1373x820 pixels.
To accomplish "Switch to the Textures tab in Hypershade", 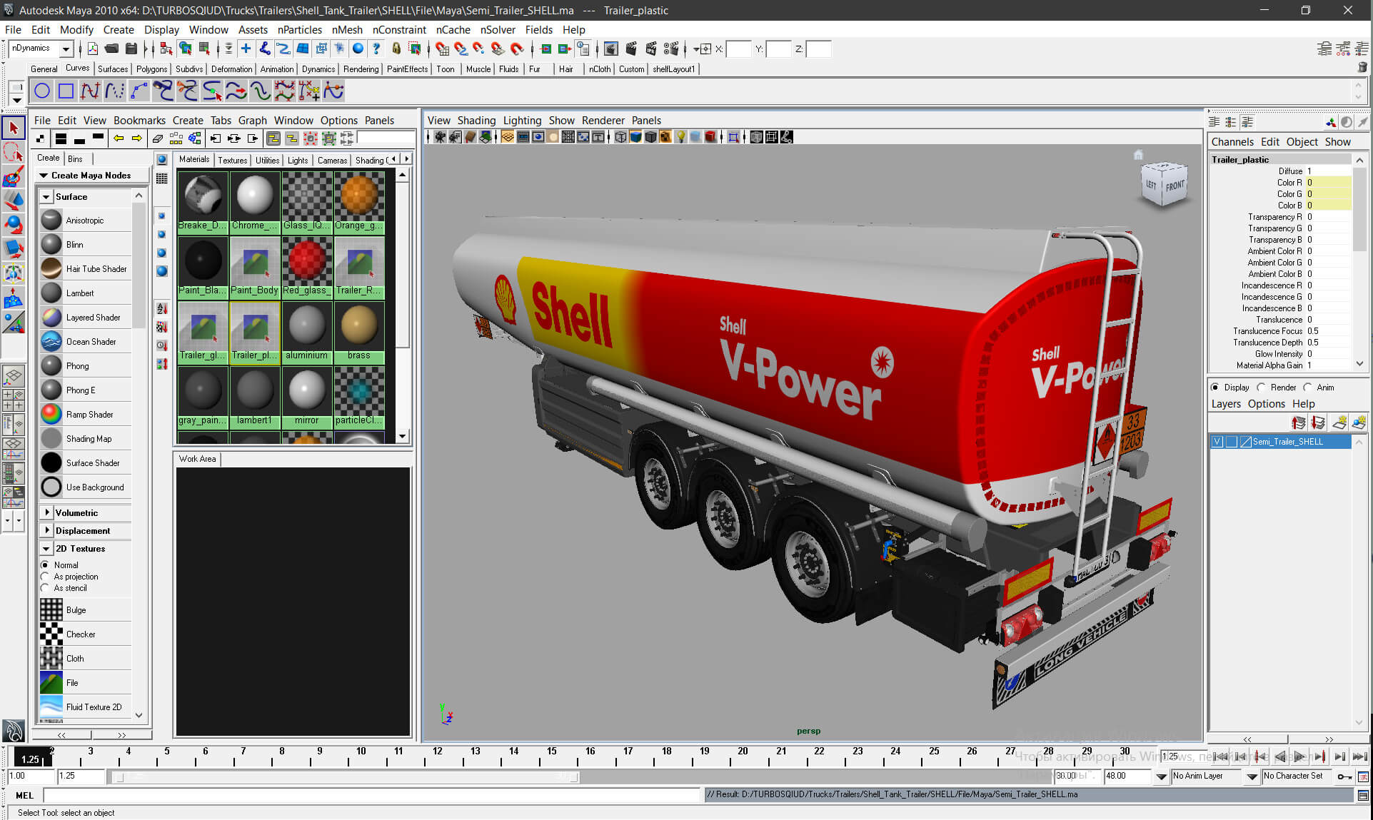I will [232, 160].
